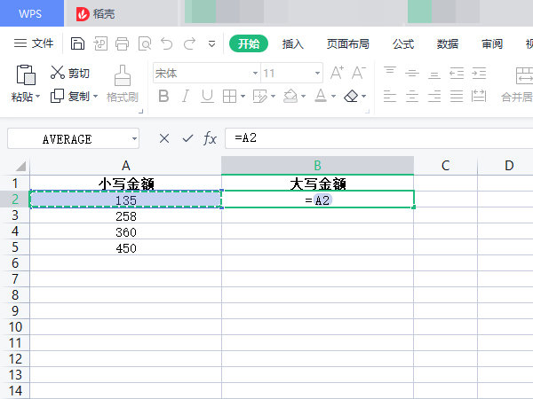The width and height of the screenshot is (533, 399).
Task: Click decrease indent icon
Action: 457,73
